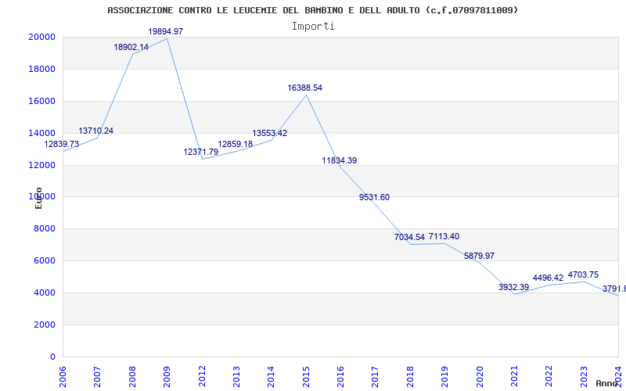Click the y-axis value 0

click(52, 357)
